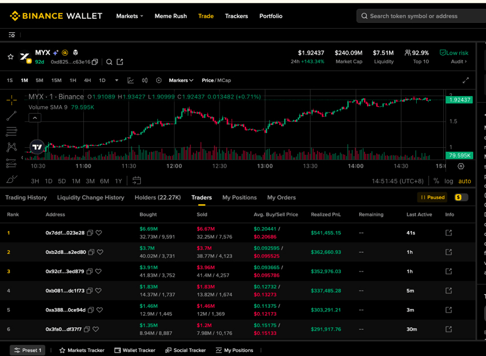
Task: Toggle auto scale on chart
Action: coord(465,181)
